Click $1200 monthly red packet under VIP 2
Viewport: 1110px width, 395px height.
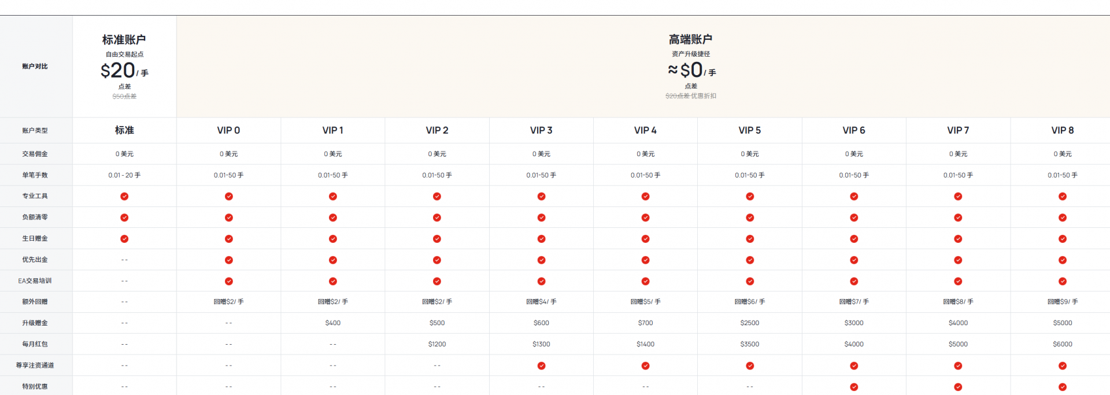[437, 344]
